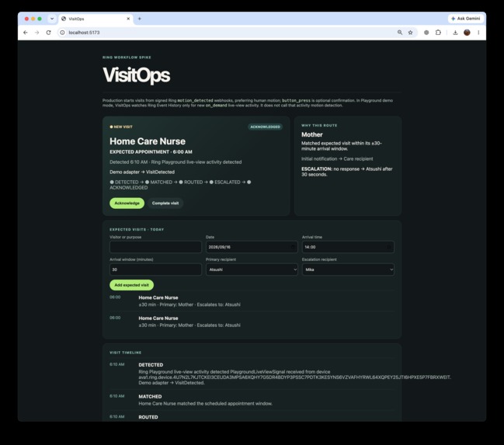Click the Add expected visit button
Image resolution: width=504 pixels, height=445 pixels.
click(x=131, y=285)
